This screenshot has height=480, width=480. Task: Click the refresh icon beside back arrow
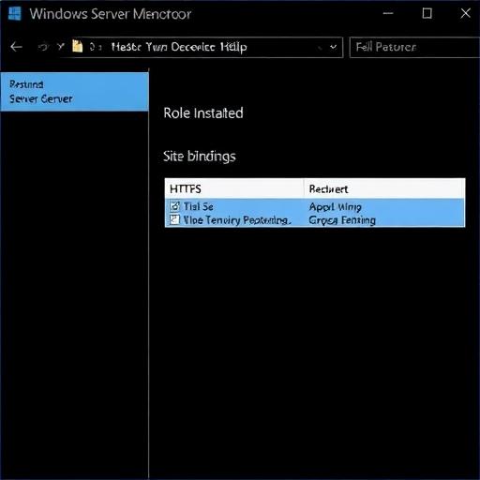pyautogui.click(x=43, y=47)
